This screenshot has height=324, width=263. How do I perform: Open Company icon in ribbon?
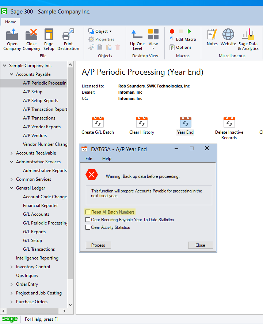pos(12,39)
